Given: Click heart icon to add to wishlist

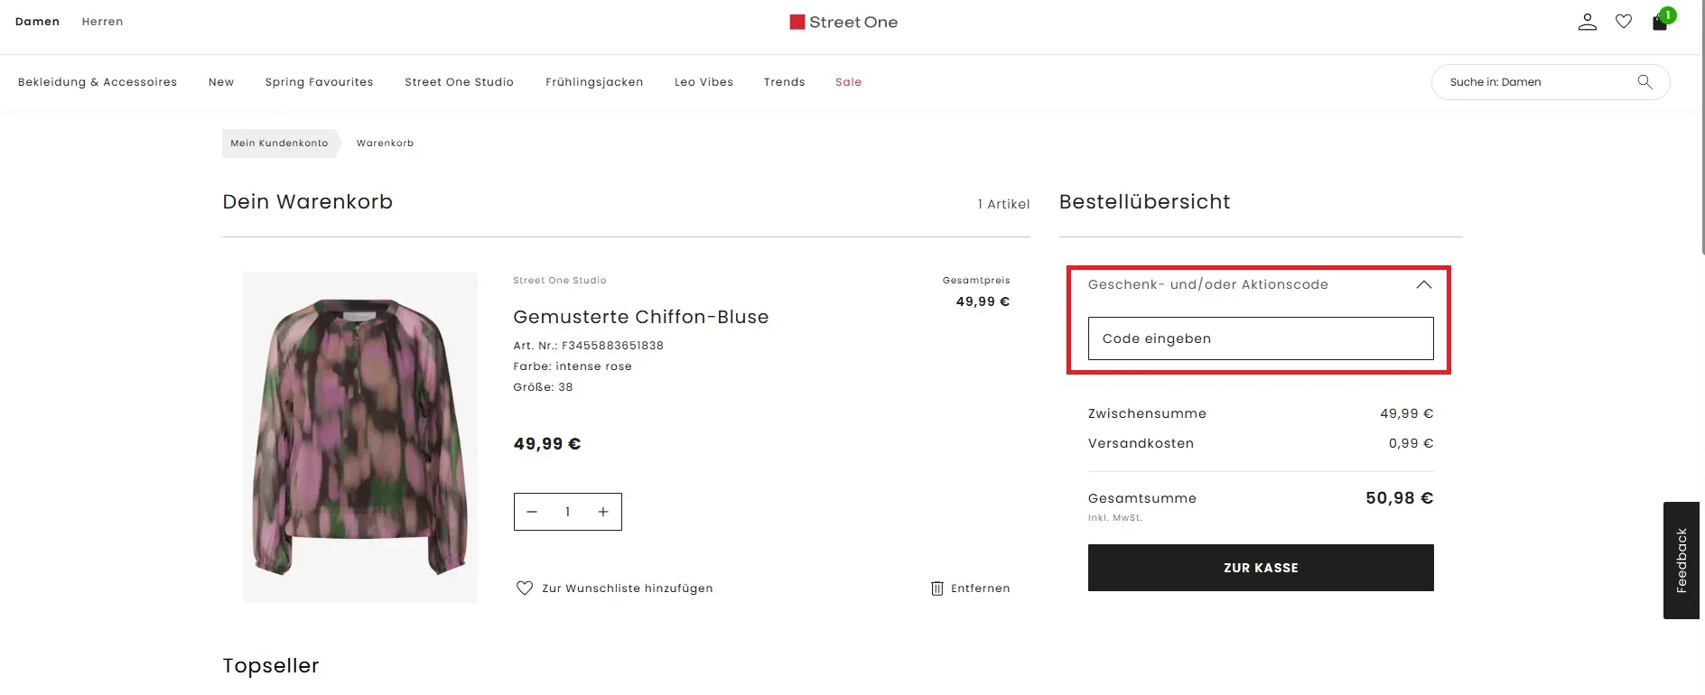Looking at the screenshot, I should (525, 588).
